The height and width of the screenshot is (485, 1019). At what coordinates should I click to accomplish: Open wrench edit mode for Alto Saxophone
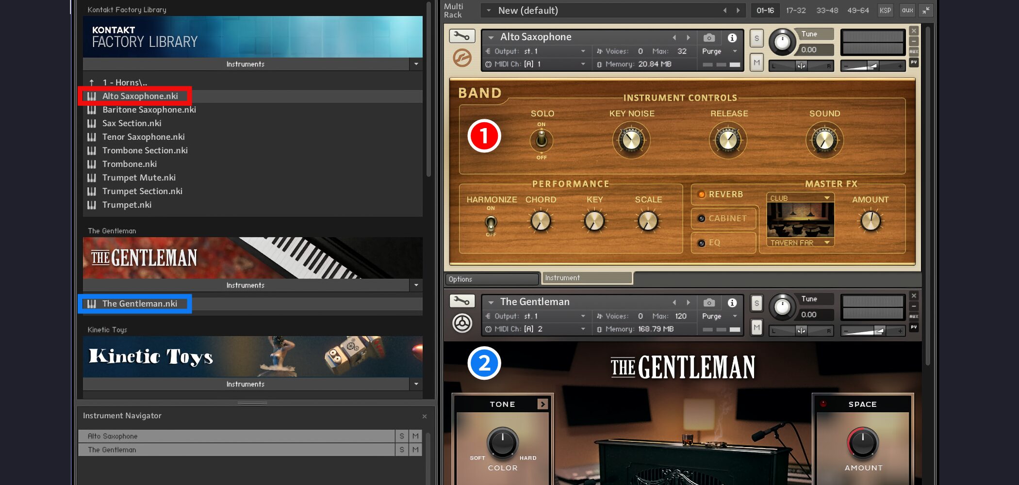(461, 36)
